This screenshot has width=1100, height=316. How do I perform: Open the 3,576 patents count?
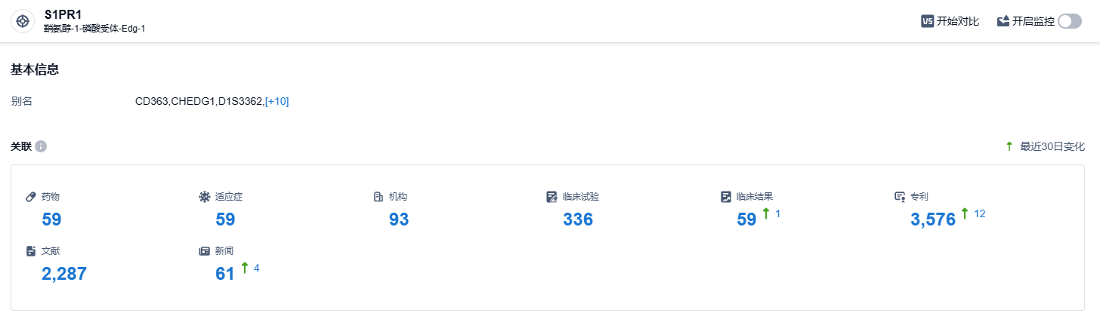(933, 219)
